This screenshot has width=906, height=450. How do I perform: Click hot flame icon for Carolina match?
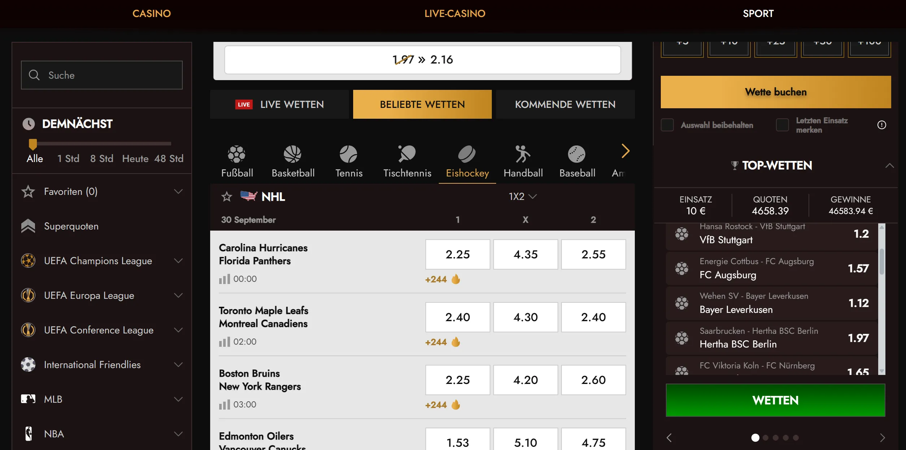[x=456, y=279]
